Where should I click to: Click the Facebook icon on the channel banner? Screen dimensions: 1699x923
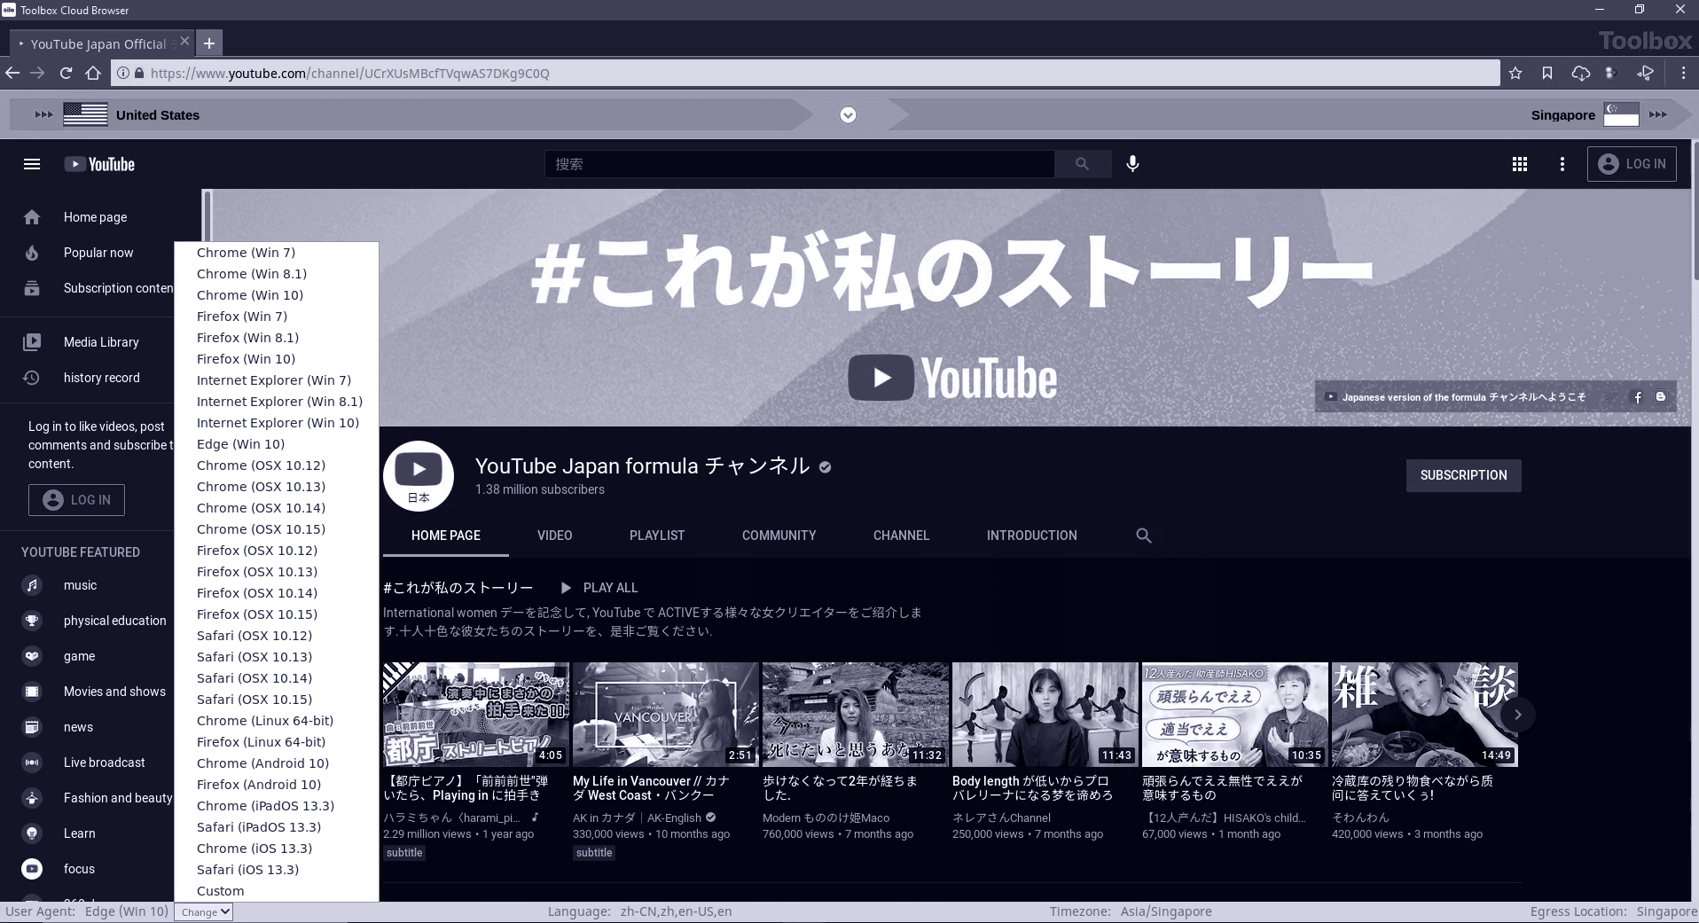coord(1638,397)
